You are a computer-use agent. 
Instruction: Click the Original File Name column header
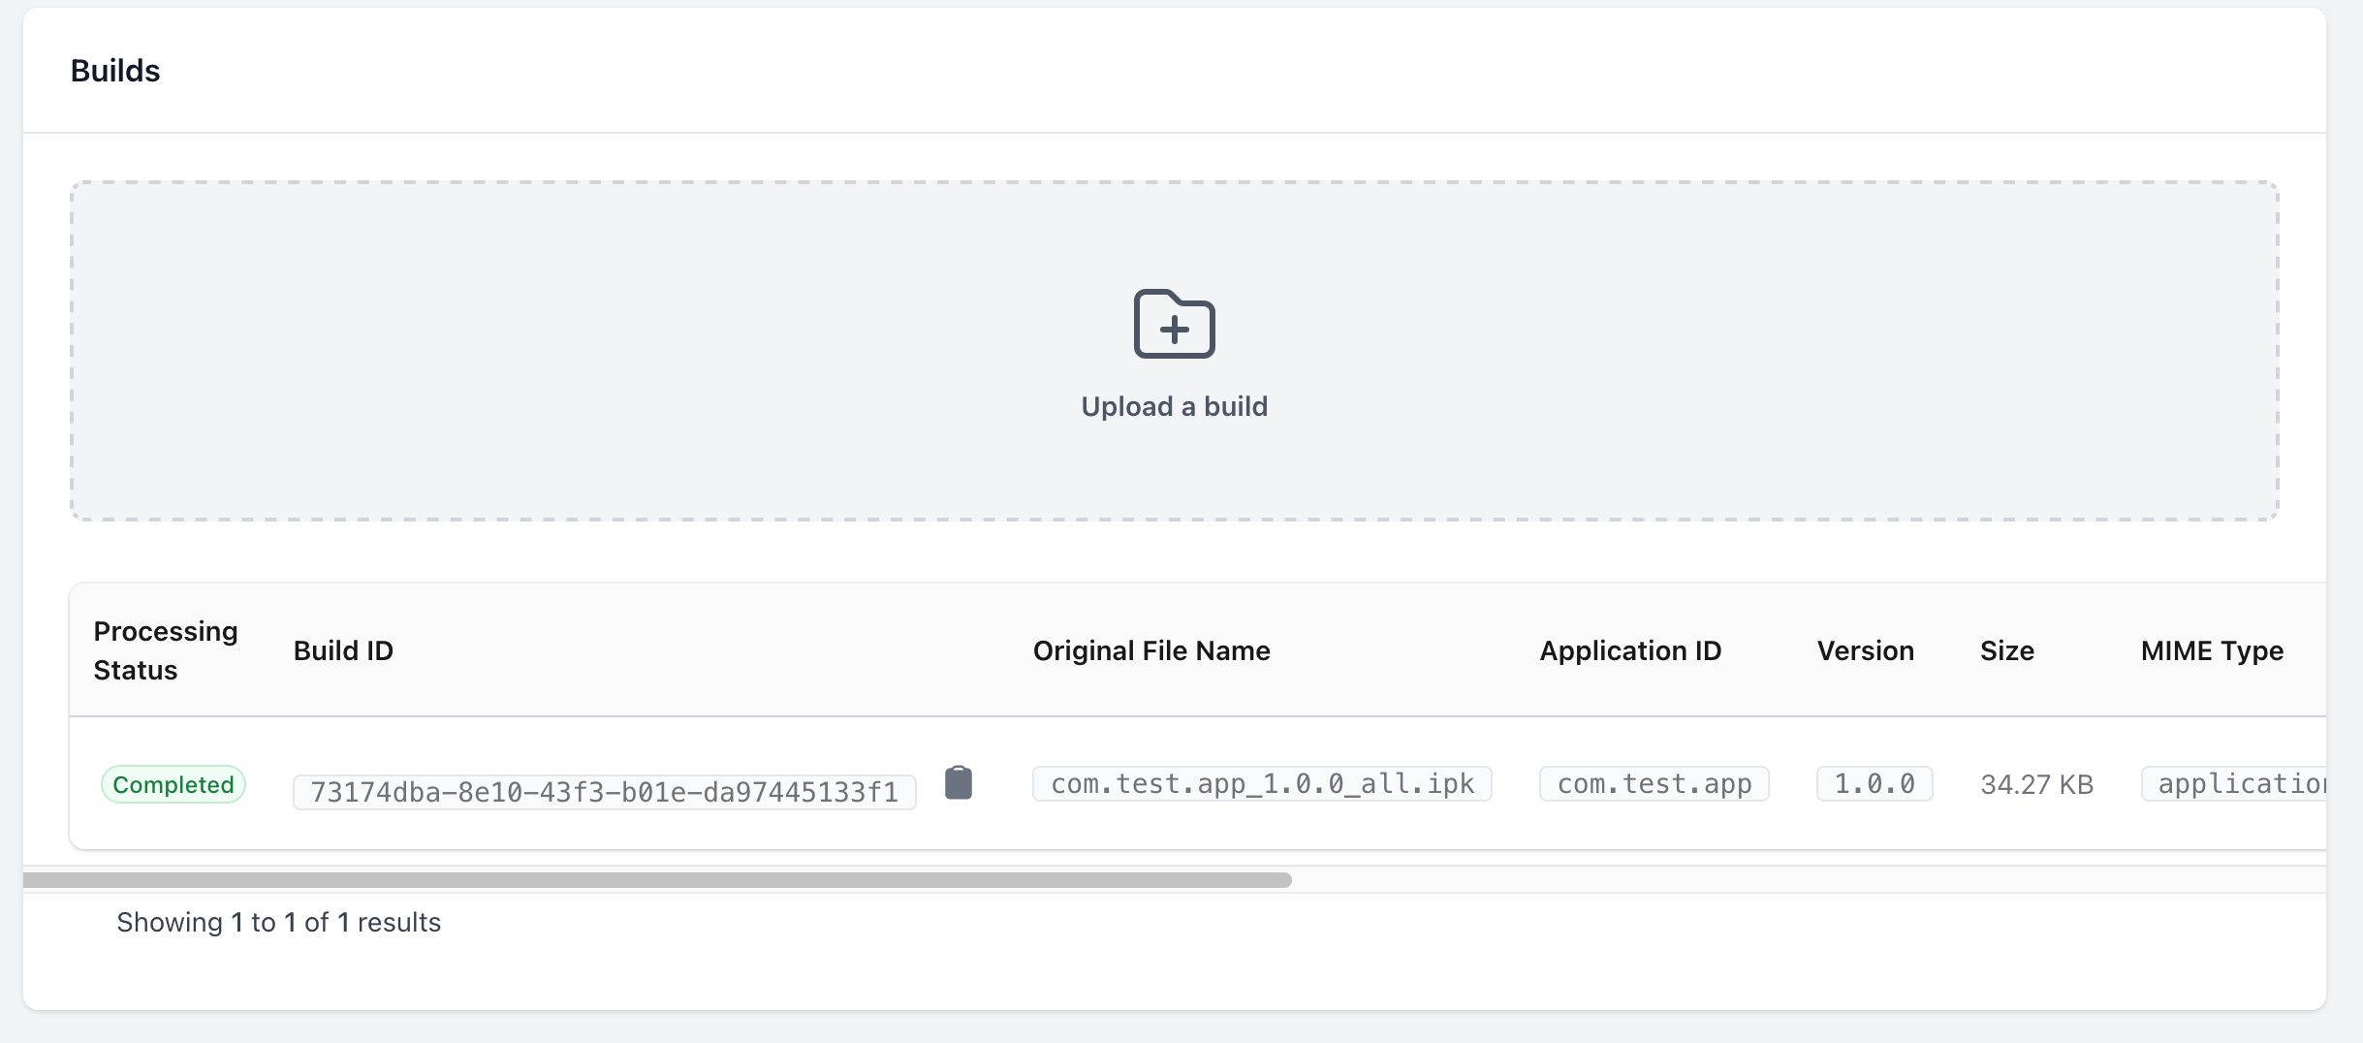point(1151,650)
